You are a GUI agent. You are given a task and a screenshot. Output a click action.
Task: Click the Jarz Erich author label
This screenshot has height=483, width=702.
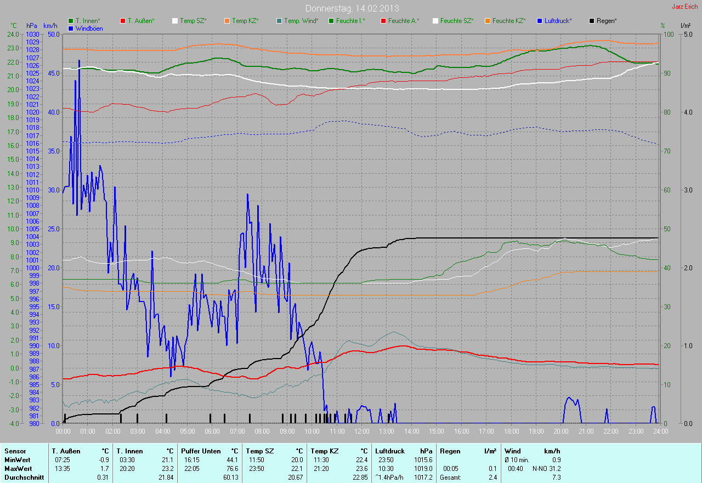click(686, 7)
